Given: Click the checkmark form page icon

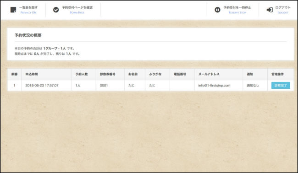Looking at the screenshot, I should coord(56,10).
